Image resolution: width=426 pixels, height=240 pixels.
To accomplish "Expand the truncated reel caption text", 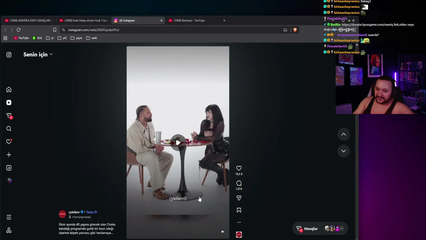I will pyautogui.click(x=87, y=229).
